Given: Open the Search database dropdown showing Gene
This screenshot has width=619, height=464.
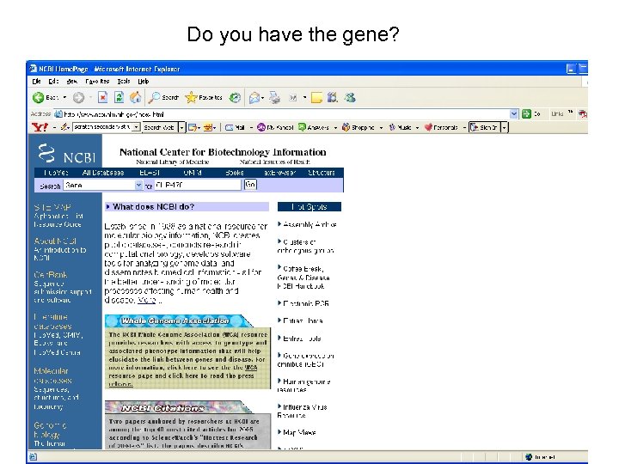Looking at the screenshot, I should tap(102, 185).
